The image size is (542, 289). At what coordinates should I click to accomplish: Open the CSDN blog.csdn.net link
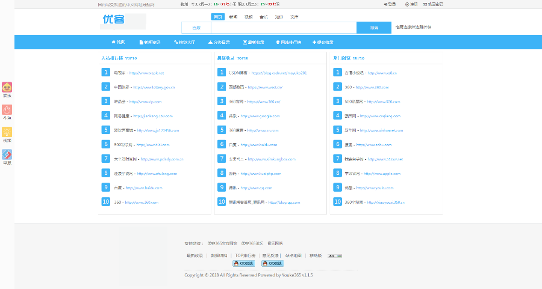pyautogui.click(x=279, y=73)
